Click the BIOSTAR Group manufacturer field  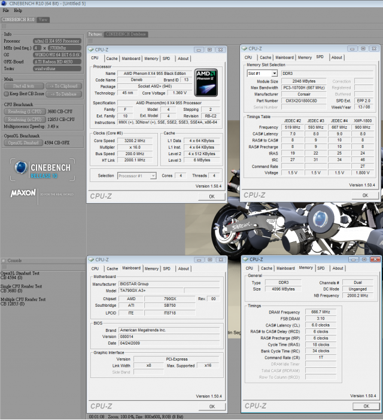169,284
